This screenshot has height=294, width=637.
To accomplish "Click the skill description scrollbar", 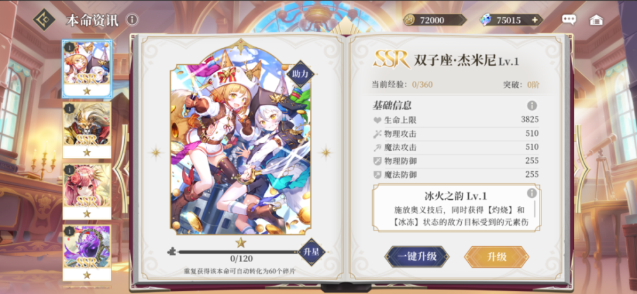I will 534,208.
